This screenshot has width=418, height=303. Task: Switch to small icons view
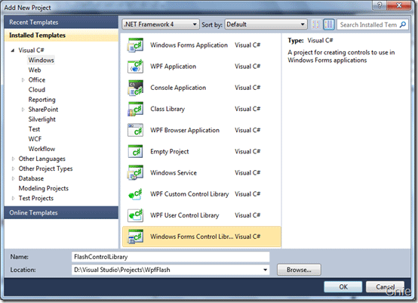click(316, 25)
